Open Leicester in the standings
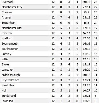This screenshot has height=103, width=99. [7, 70]
